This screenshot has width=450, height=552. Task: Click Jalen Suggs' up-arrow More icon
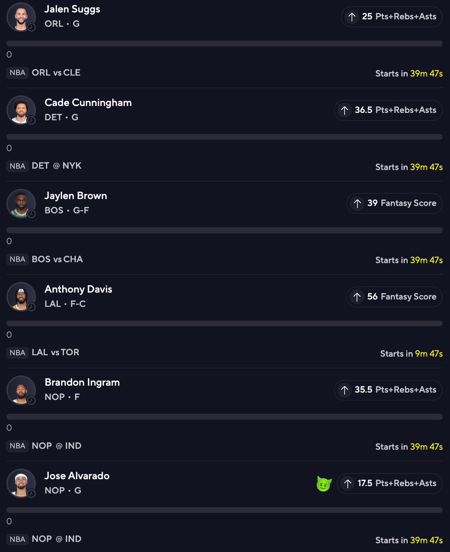click(x=352, y=17)
